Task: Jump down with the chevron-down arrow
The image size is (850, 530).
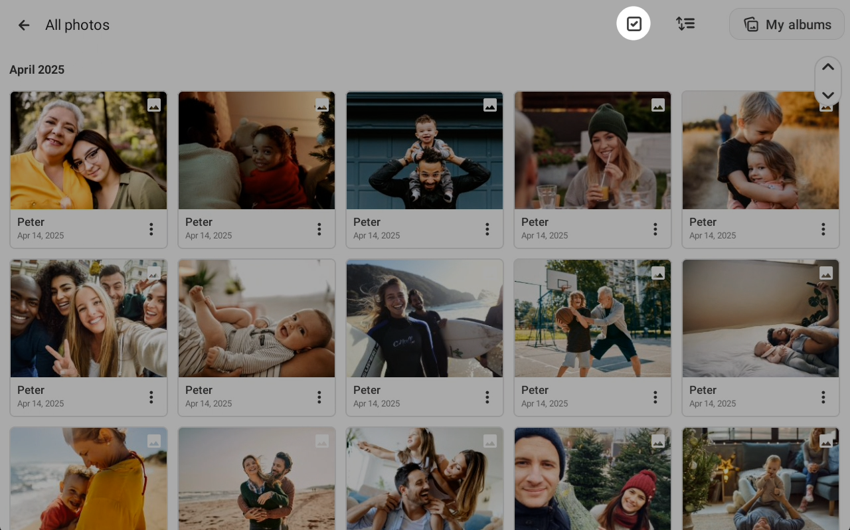Action: point(828,96)
